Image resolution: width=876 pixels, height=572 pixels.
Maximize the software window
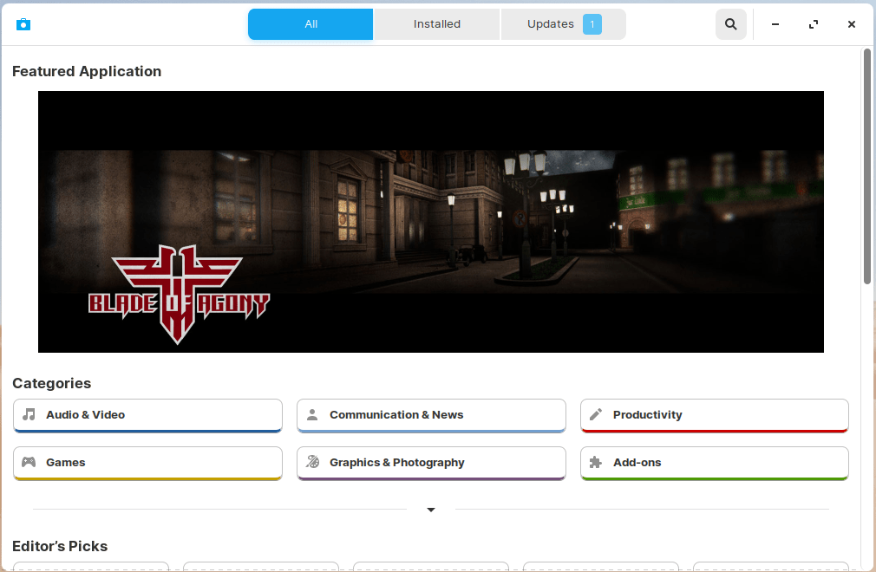click(x=814, y=24)
